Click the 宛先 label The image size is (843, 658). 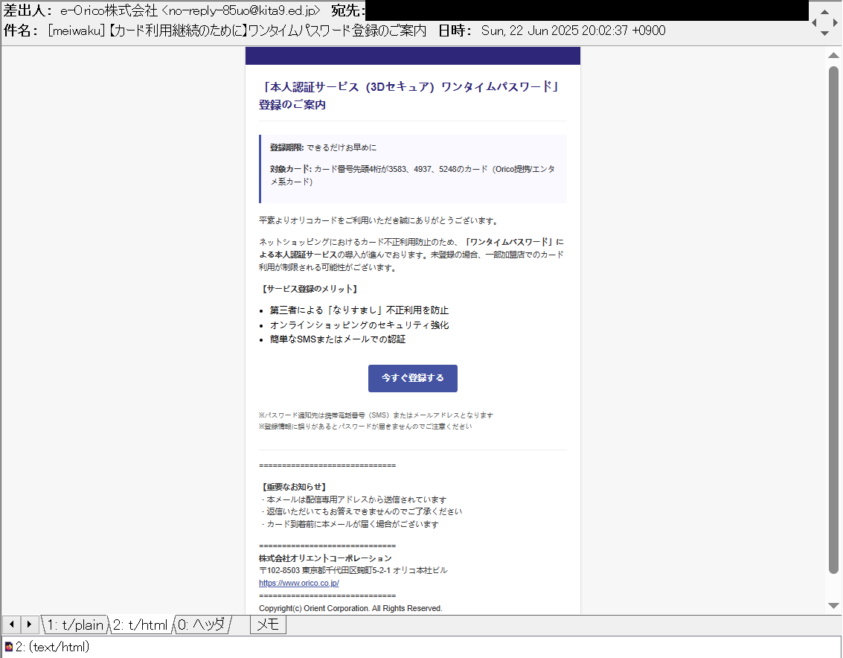pos(347,10)
